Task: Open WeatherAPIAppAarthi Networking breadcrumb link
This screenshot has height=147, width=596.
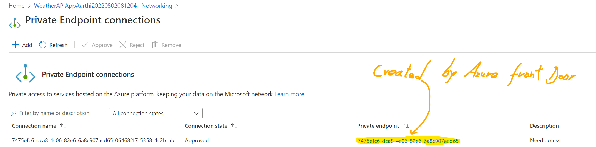Action: tap(103, 6)
